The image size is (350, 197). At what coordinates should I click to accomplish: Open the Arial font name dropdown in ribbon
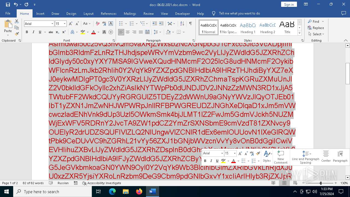(52, 24)
